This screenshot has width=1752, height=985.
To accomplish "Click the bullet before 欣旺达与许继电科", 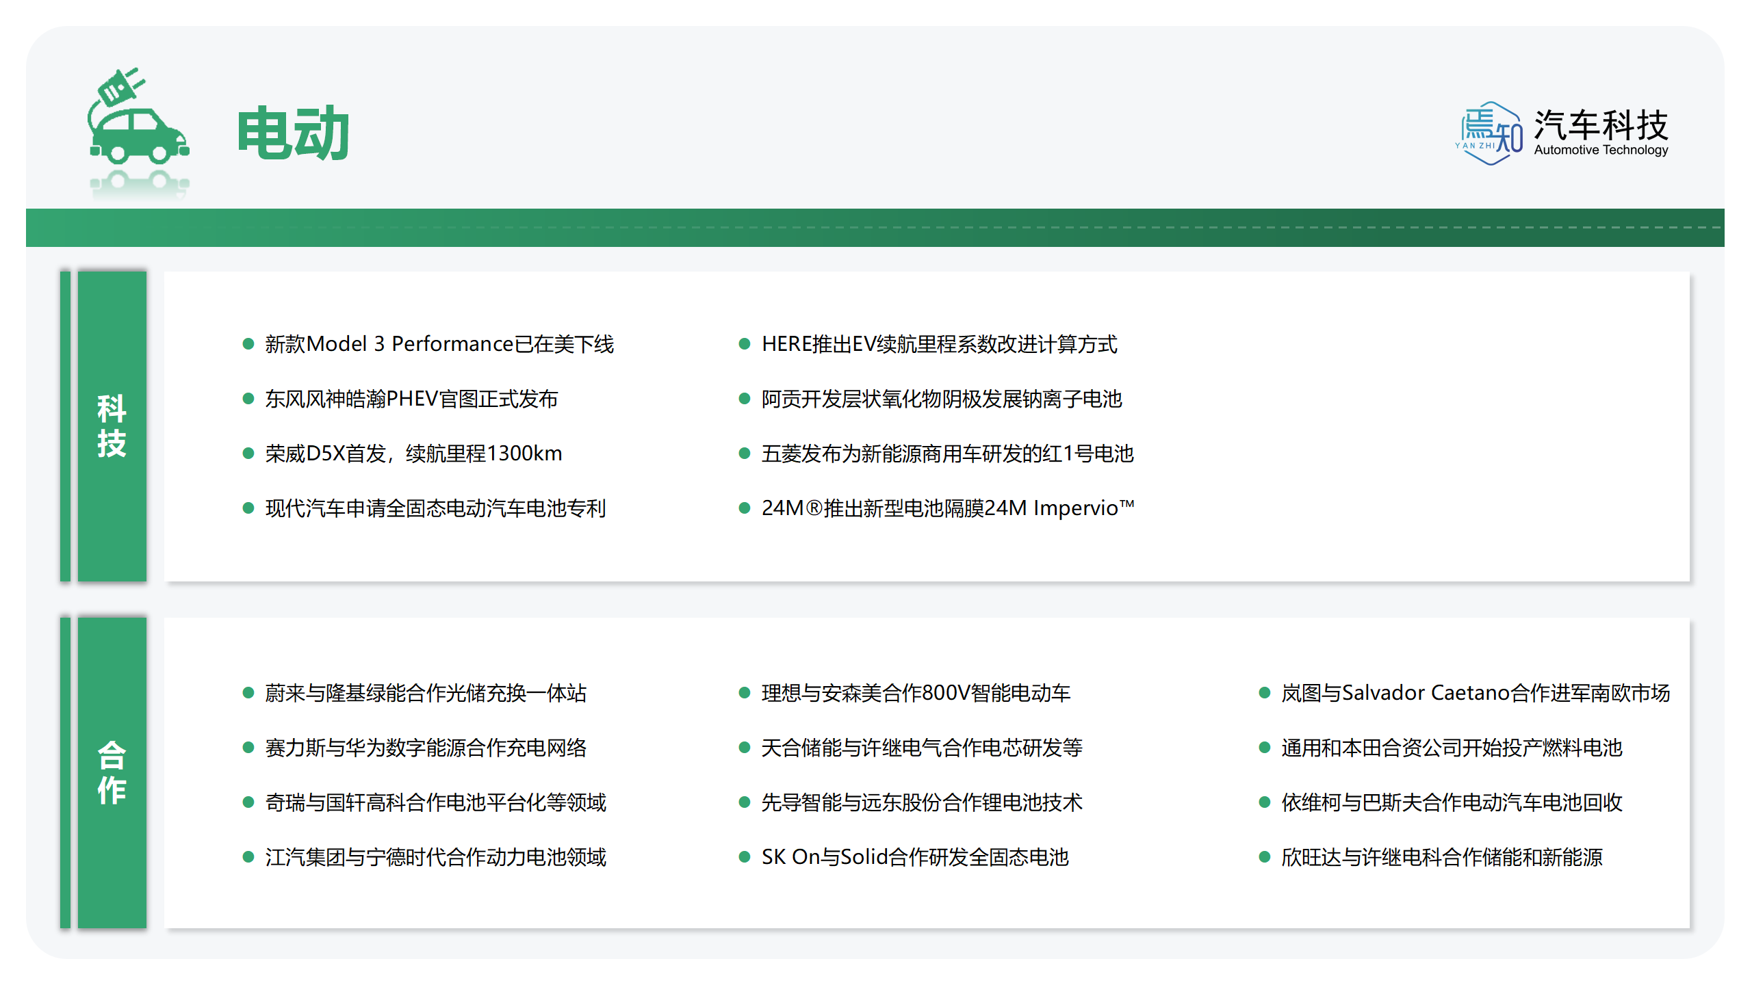I will click(x=1265, y=857).
